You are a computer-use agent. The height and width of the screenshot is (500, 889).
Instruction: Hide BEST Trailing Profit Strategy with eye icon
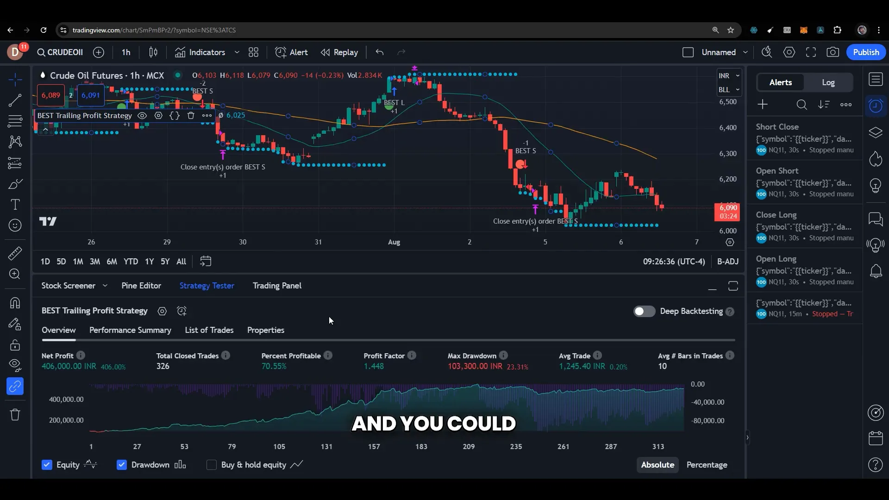[142, 116]
